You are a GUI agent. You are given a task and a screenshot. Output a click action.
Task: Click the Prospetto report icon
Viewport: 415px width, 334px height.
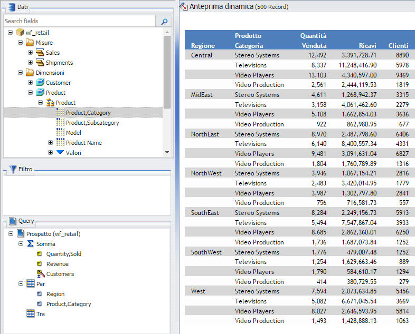click(x=20, y=233)
